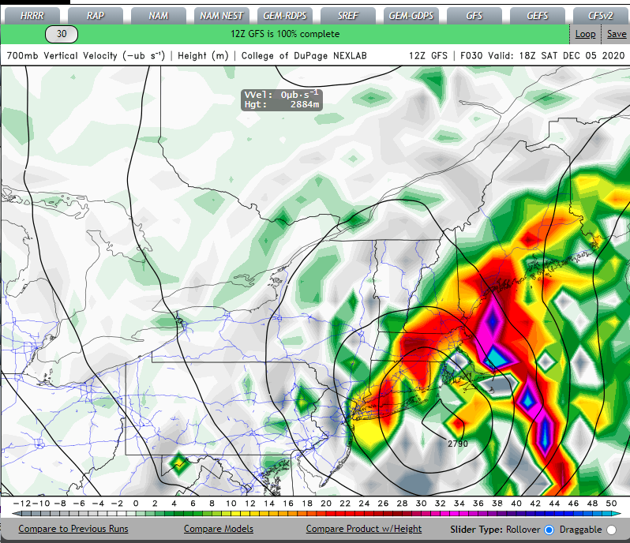This screenshot has height=543, width=630.
Task: Open the Compare Models link
Action: (219, 529)
